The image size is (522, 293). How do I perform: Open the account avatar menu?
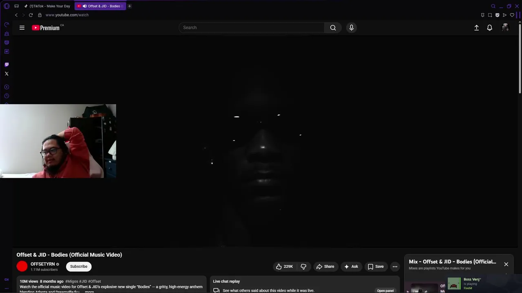pos(505,28)
